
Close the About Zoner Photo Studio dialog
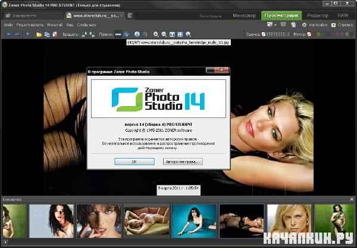[222, 70]
